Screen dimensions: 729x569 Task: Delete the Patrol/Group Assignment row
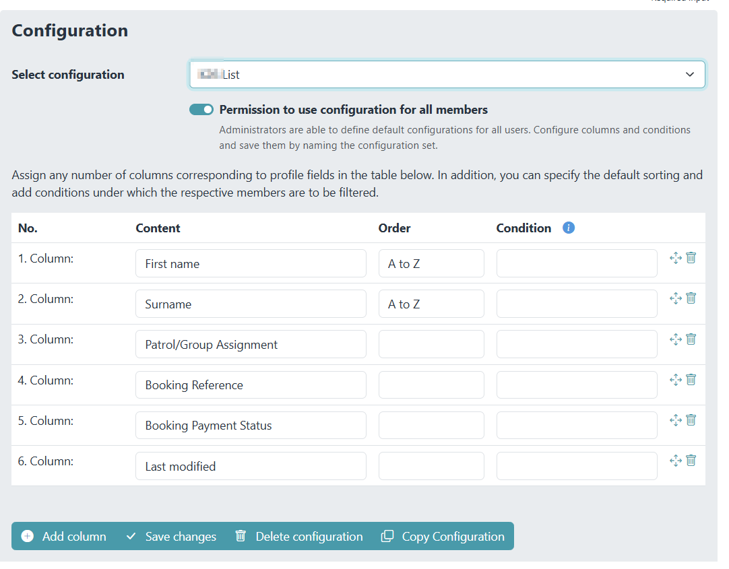pyautogui.click(x=691, y=339)
